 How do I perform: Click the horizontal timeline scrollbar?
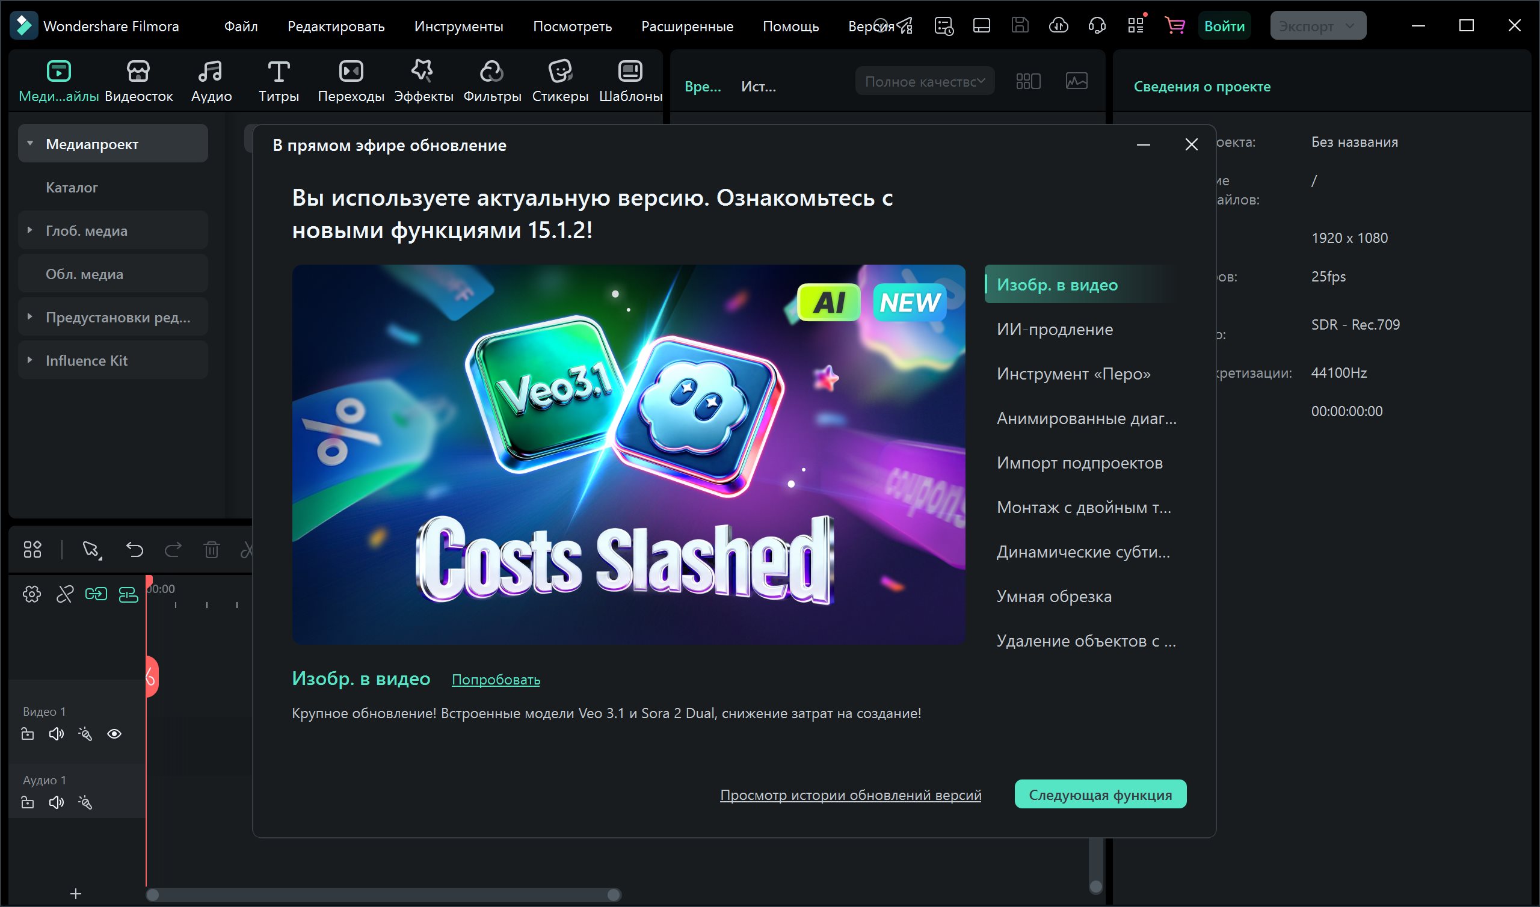pos(383,895)
